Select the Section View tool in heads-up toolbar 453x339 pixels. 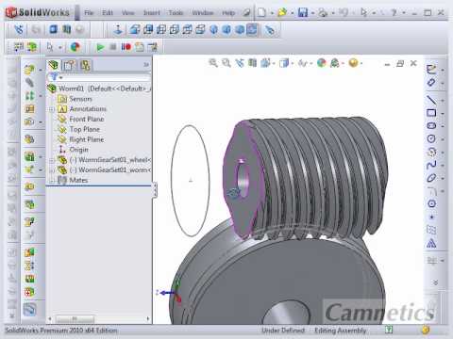coord(252,63)
